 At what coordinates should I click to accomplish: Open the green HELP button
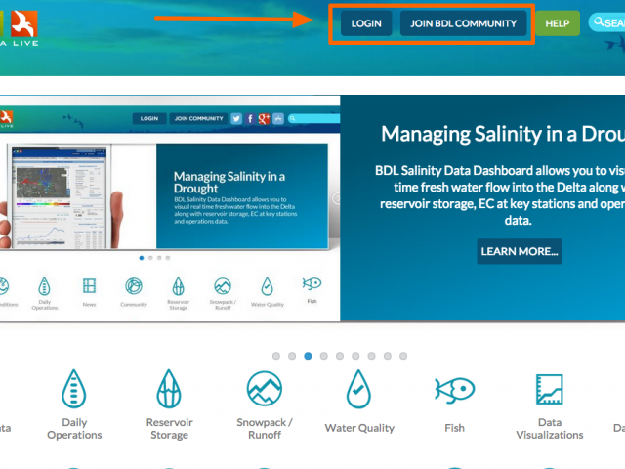coord(558,23)
